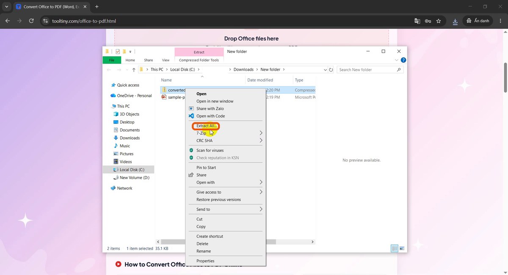
Task: Click the Ẩn danh incognito button
Action: pyautogui.click(x=478, y=21)
